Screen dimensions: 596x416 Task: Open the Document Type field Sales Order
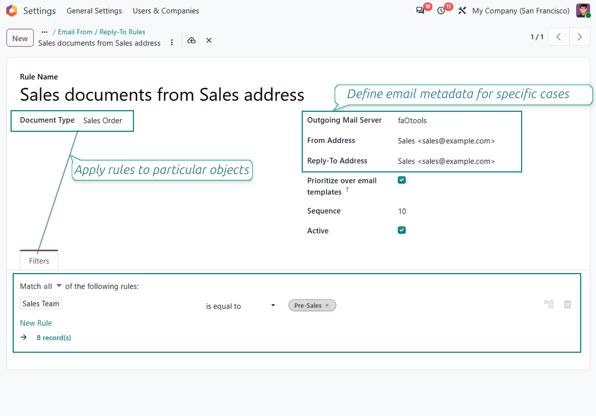tap(103, 120)
